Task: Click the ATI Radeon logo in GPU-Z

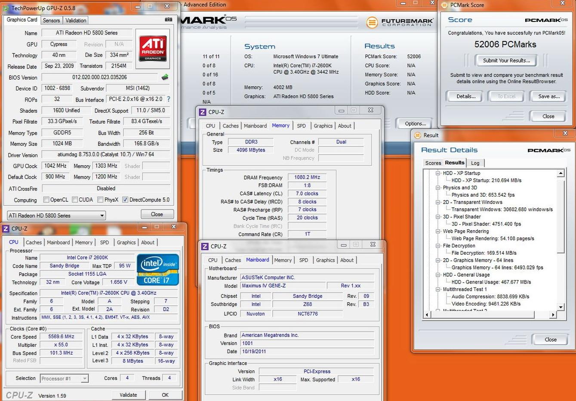Action: pos(153,49)
